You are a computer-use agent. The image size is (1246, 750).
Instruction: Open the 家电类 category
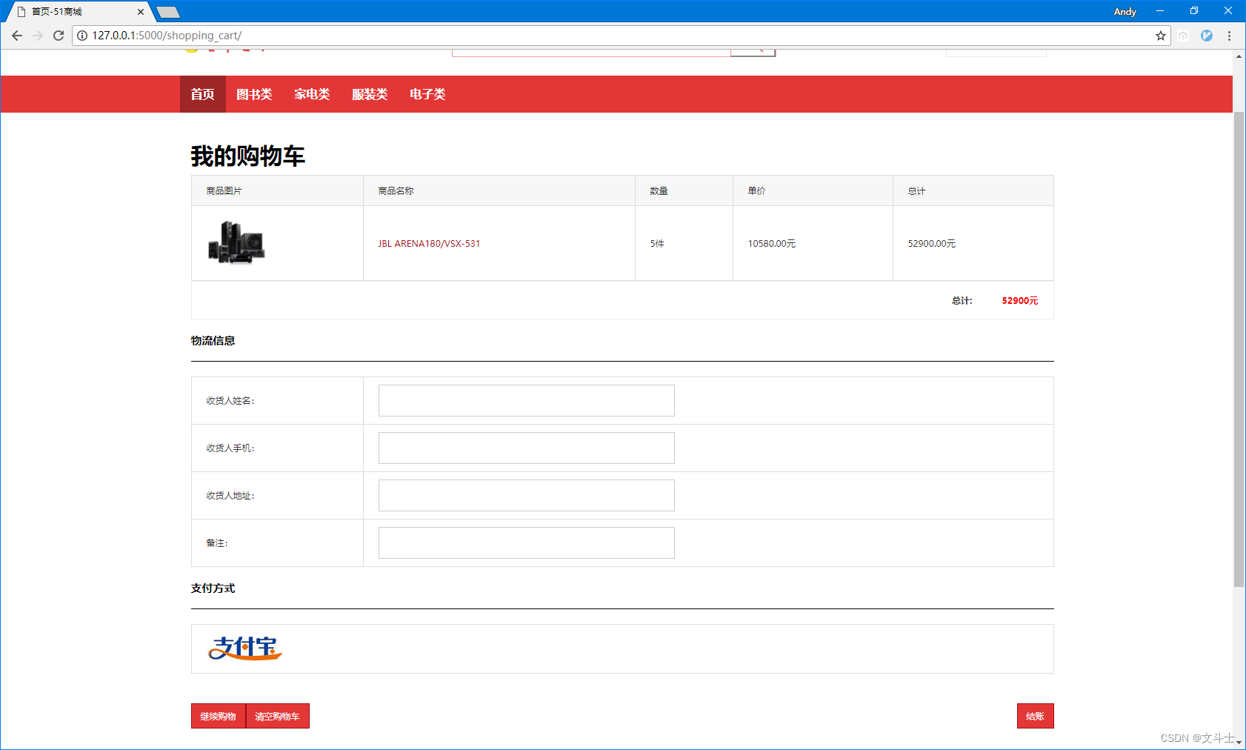[x=312, y=94]
